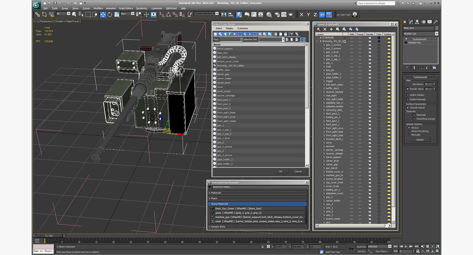Restrict to X axis
The height and width of the screenshot is (255, 473).
pyautogui.click(x=301, y=15)
